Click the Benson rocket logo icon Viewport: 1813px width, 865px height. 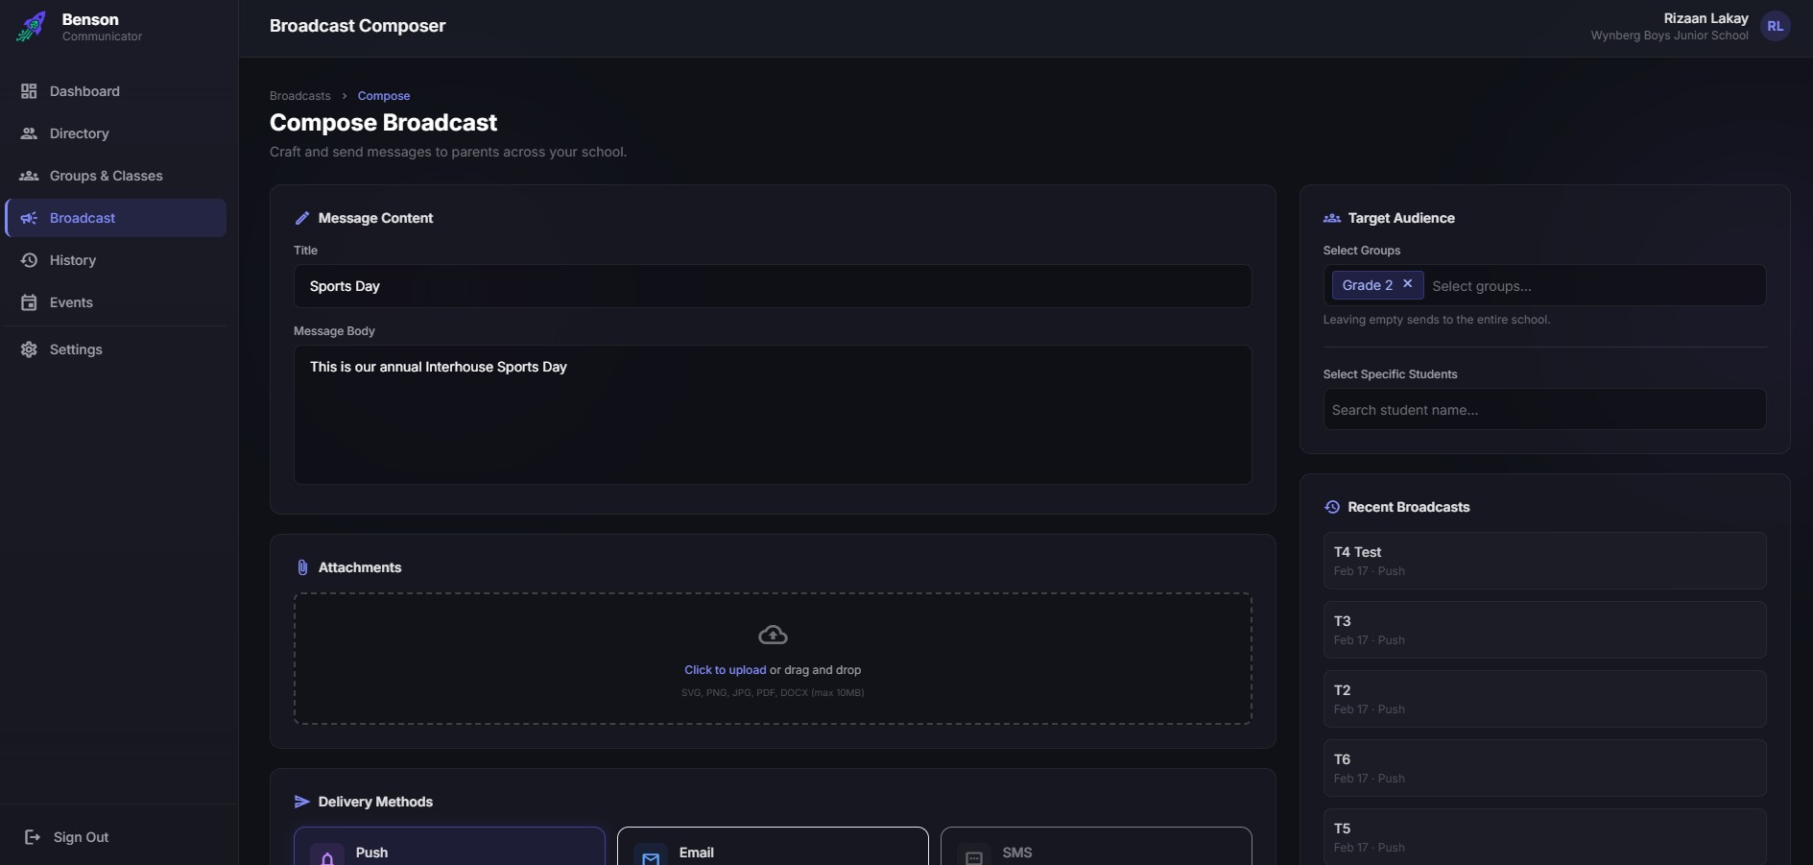(31, 26)
